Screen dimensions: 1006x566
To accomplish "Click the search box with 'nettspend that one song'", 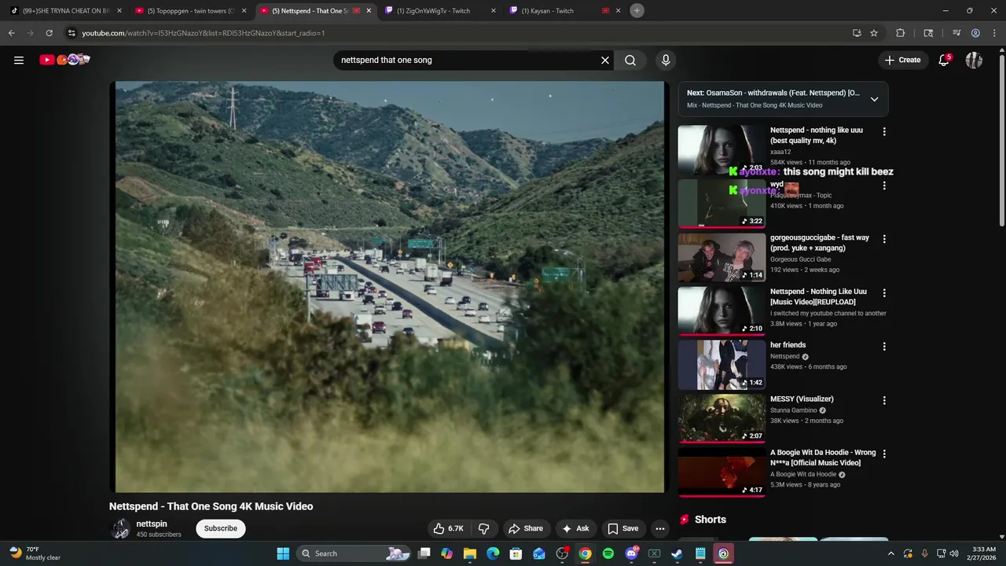I will 468,60.
